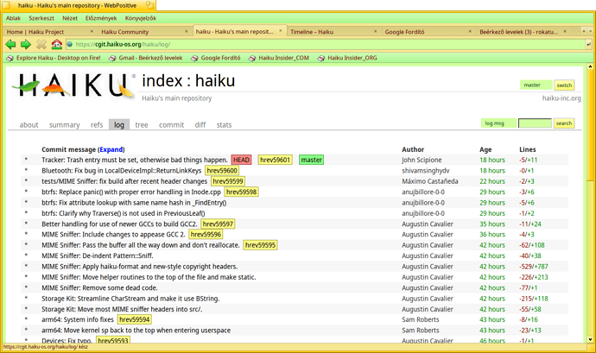Open the Szerkeszt menu
This screenshot has height=353, width=596.
pyautogui.click(x=41, y=18)
